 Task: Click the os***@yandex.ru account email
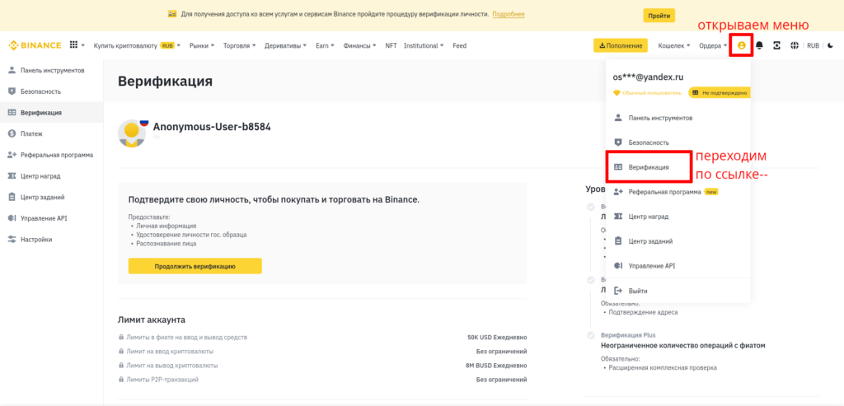point(648,77)
